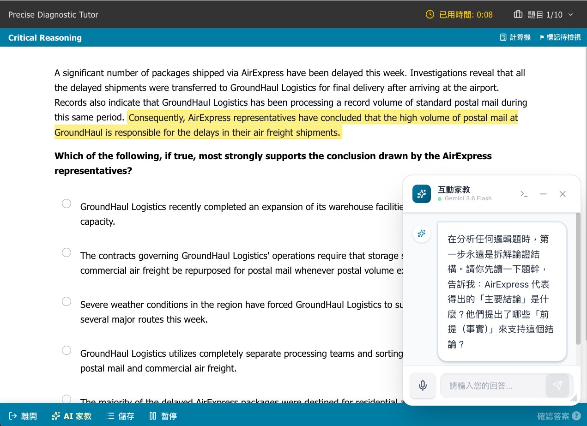Viewport: 587px width, 426px height.
Task: Send the tutor chat message
Action: click(x=557, y=385)
